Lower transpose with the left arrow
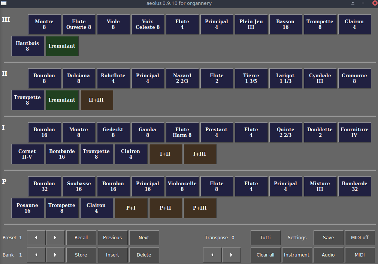 212,255
